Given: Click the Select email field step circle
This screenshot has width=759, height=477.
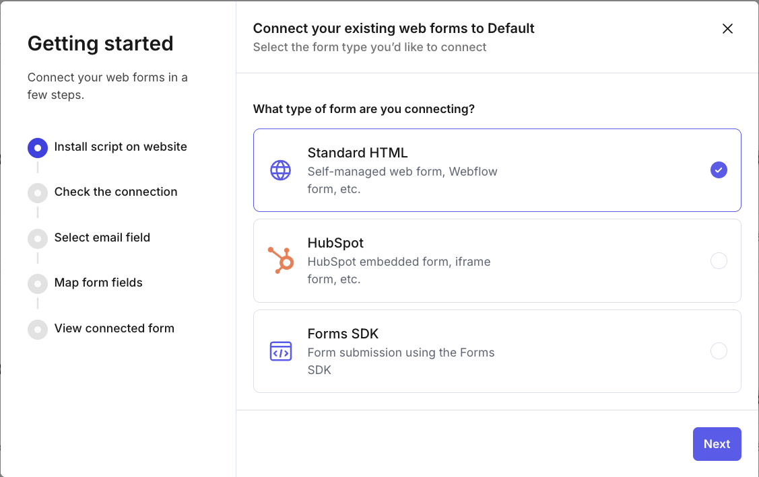Looking at the screenshot, I should tap(38, 238).
